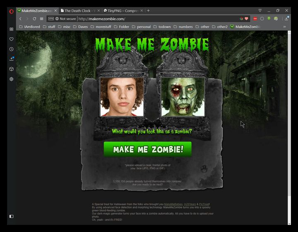The height and width of the screenshot is (232, 298).
Task: Toggle the VPN badge in address bar
Action: coord(51,19)
